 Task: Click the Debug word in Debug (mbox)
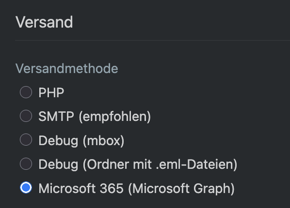(x=58, y=141)
